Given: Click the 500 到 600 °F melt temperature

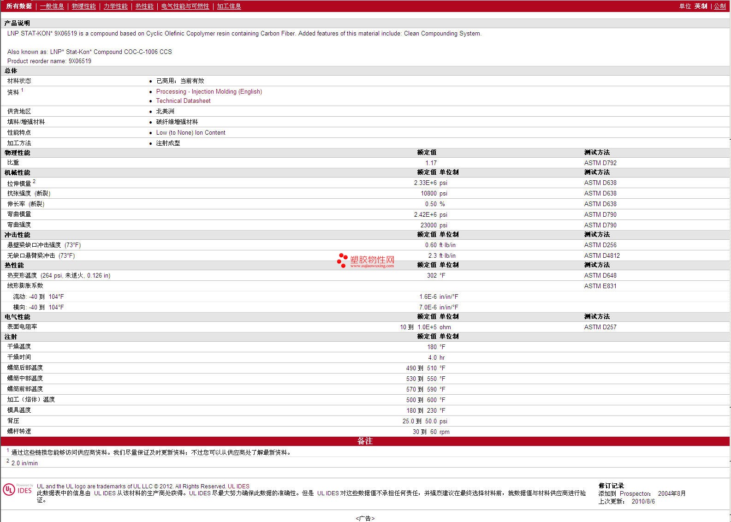Looking at the screenshot, I should point(426,400).
